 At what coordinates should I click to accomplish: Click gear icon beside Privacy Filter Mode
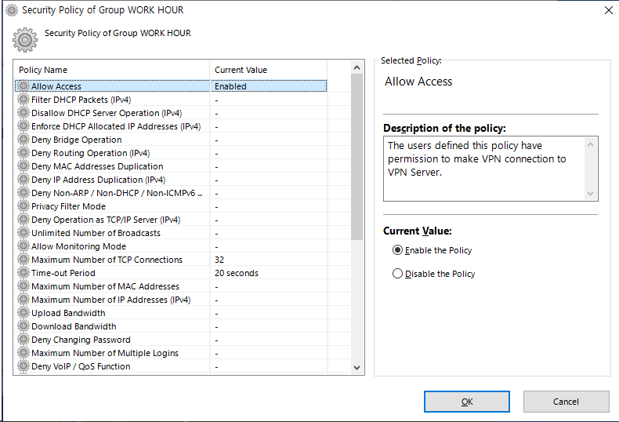24,206
